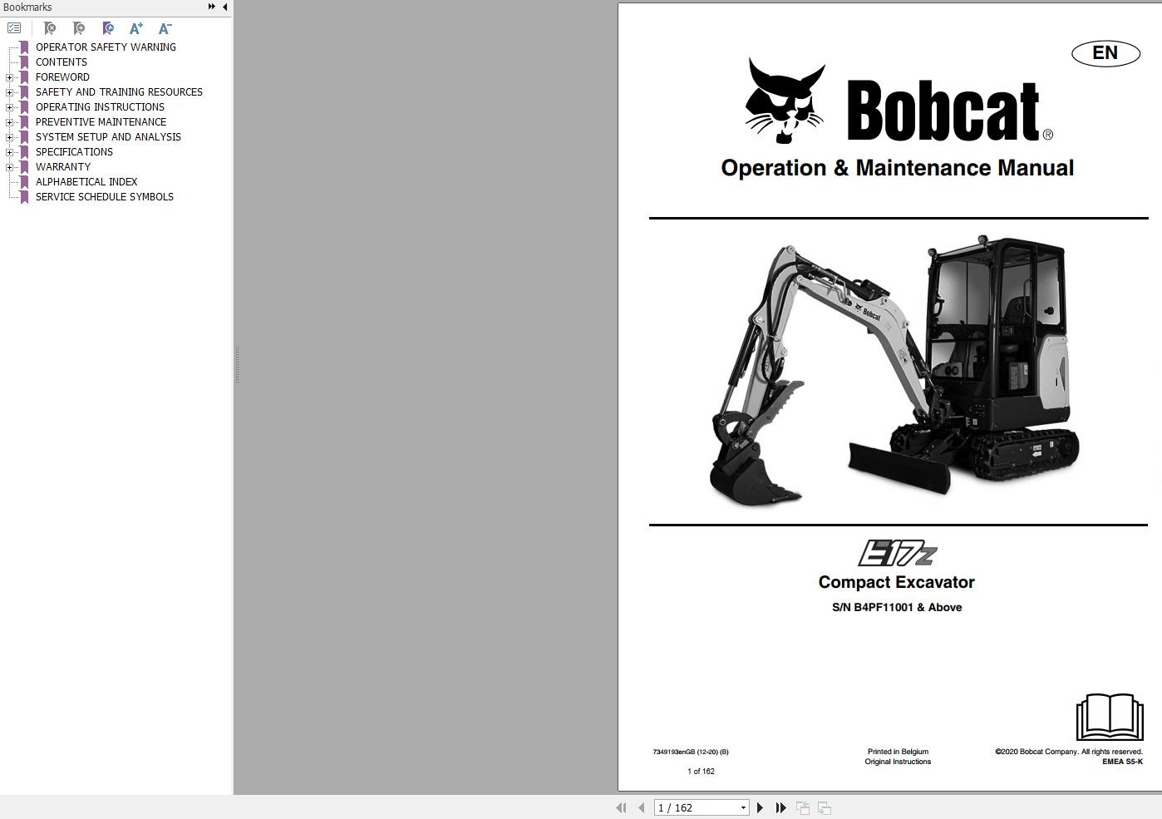Click the 'Original Instructions' footer text
The width and height of the screenshot is (1162, 819).
(x=898, y=762)
